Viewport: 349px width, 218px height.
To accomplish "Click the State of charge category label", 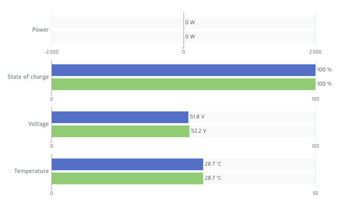I will 28,77.
